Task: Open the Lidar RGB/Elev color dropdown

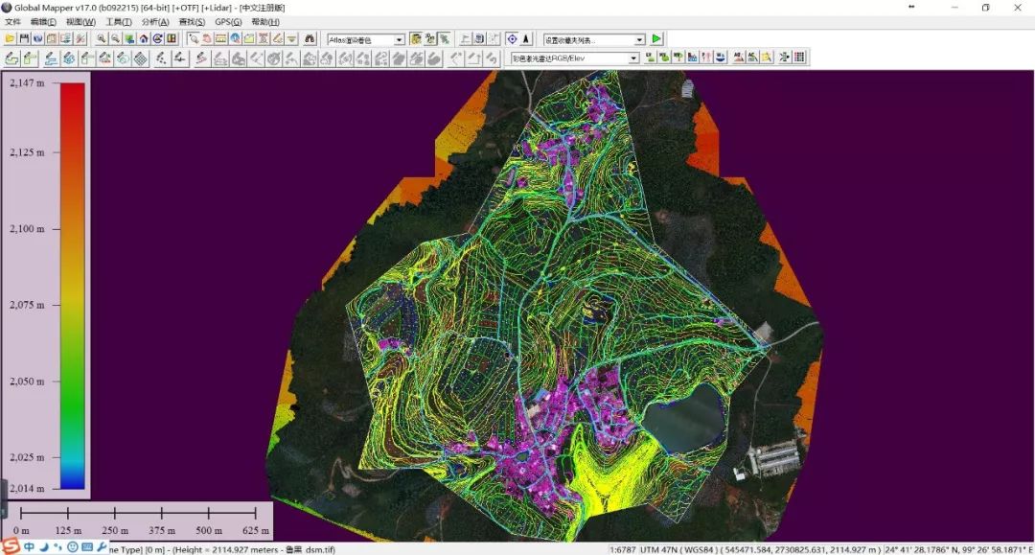Action: [633, 58]
